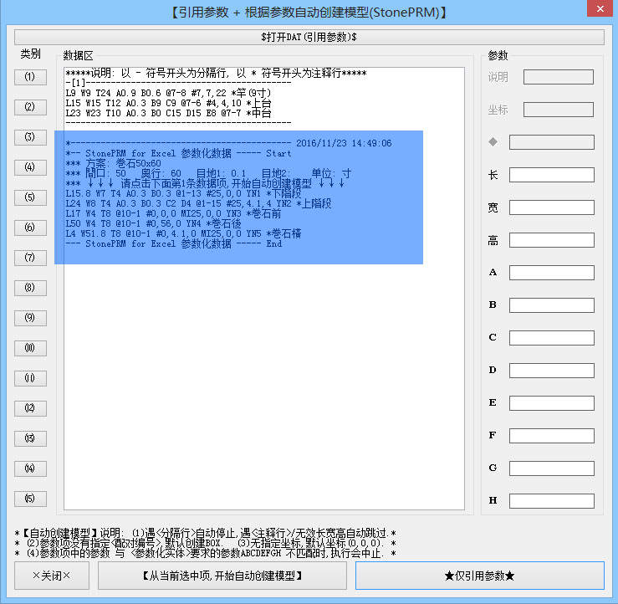Select category button (3)
The height and width of the screenshot is (604, 618).
point(30,137)
